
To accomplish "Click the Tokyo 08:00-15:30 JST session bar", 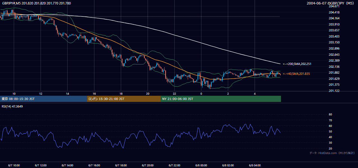I will point(43,99).
